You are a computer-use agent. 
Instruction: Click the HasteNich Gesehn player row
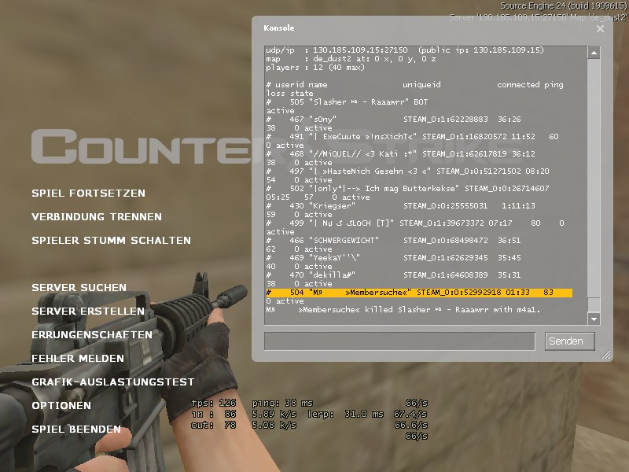(x=407, y=171)
